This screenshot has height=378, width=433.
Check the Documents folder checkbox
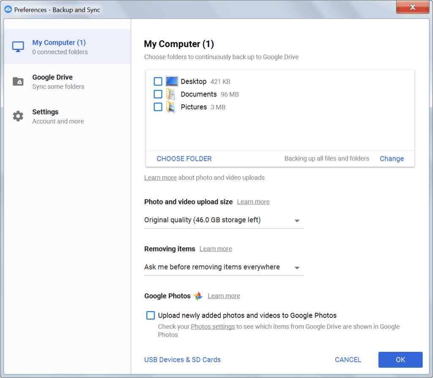[158, 94]
